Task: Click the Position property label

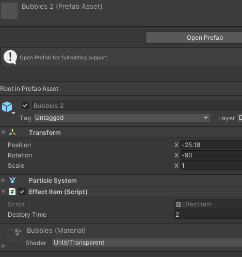Action: click(19, 145)
